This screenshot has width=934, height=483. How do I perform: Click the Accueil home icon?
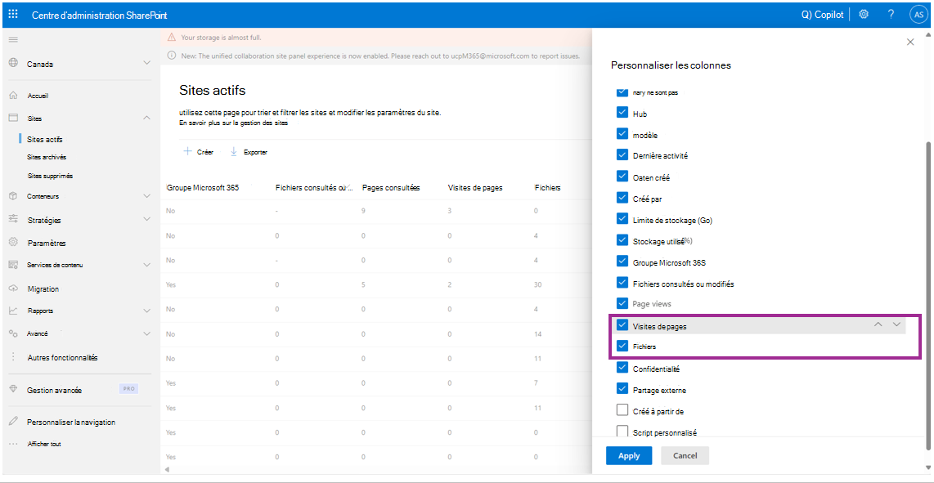click(x=13, y=96)
